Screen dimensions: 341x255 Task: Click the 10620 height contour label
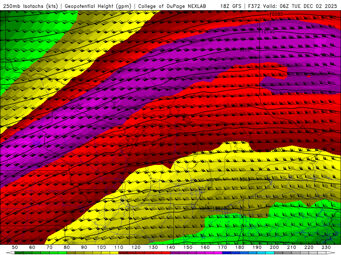[219, 208]
